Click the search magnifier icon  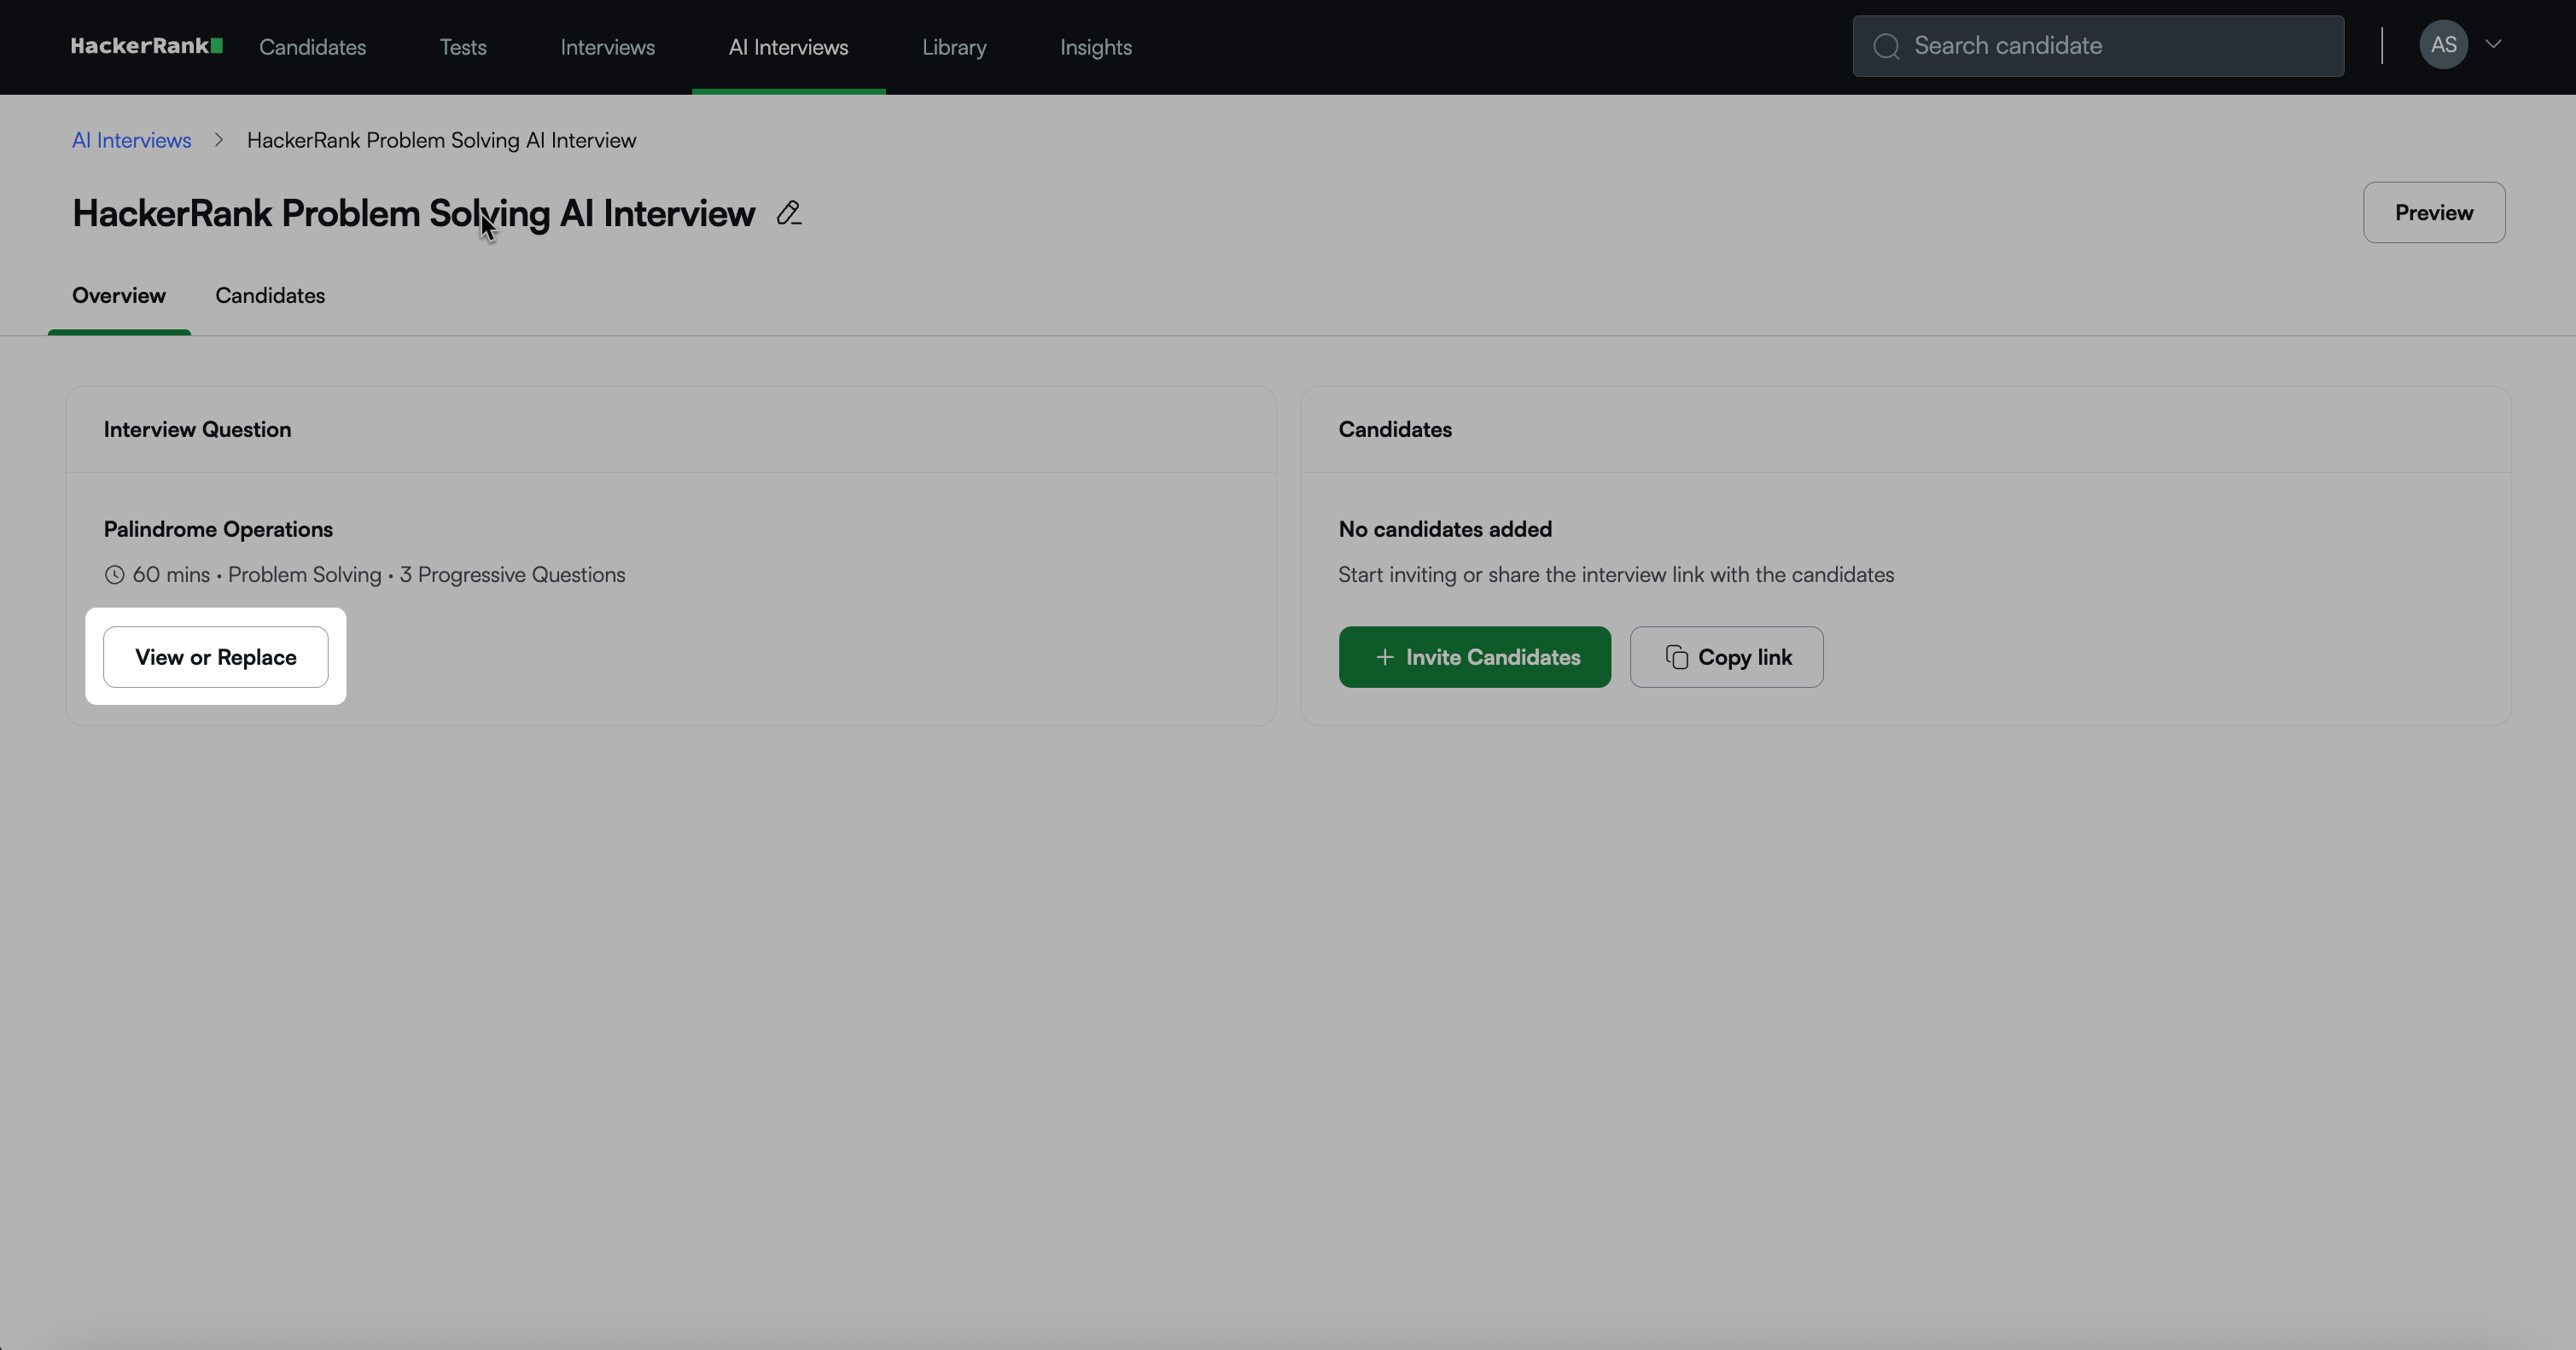(1886, 46)
